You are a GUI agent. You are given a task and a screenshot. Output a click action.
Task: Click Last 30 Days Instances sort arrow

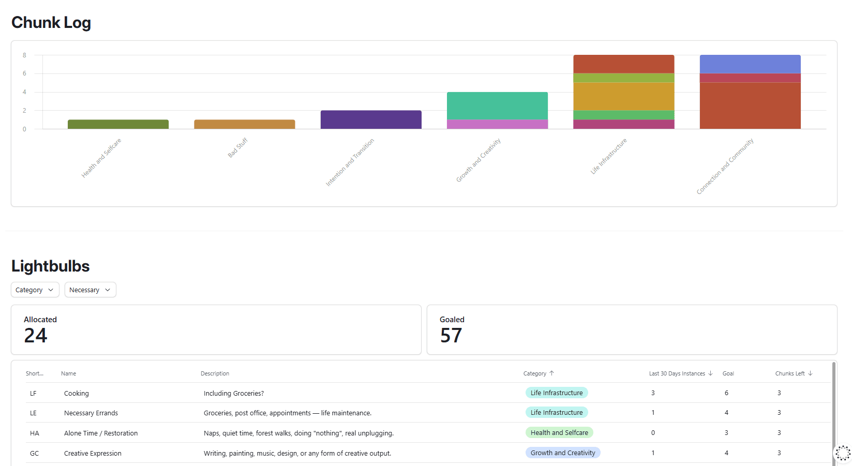click(x=710, y=373)
